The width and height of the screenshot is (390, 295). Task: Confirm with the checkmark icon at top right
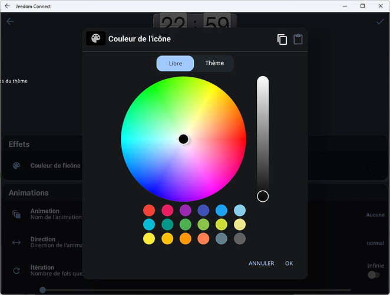click(x=380, y=22)
